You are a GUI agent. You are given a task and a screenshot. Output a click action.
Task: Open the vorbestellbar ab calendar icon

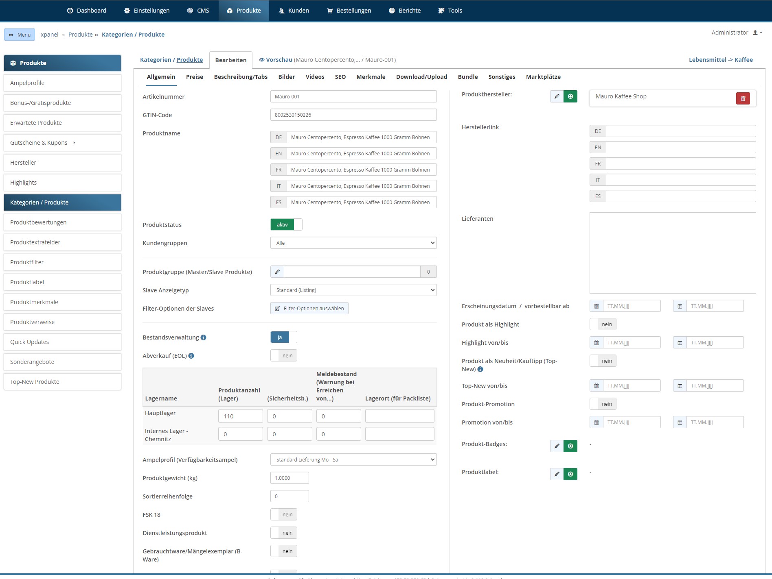point(680,306)
